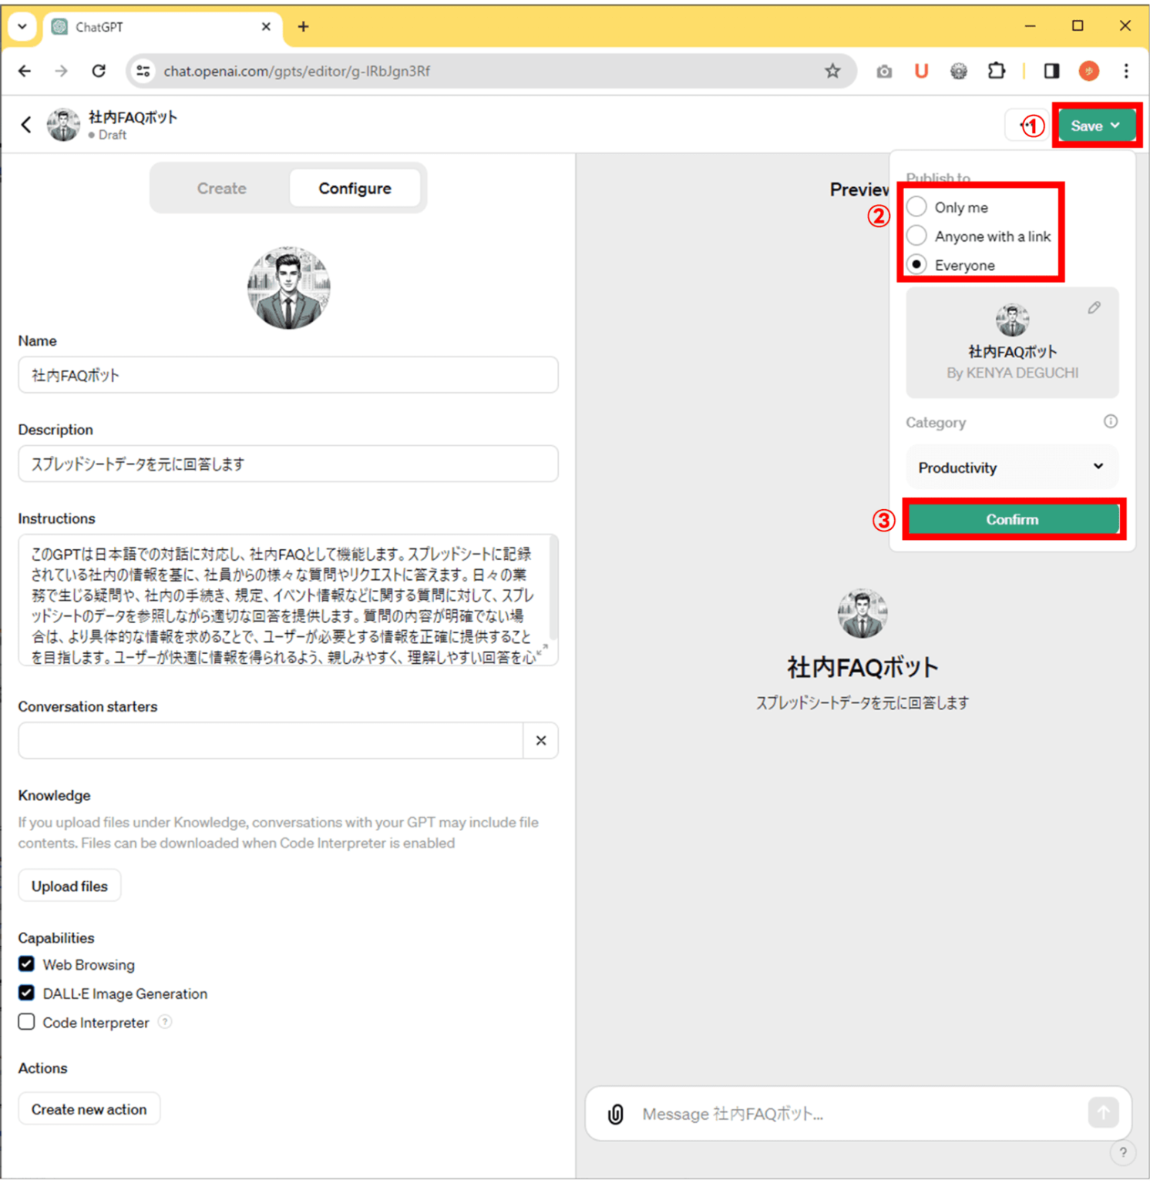The width and height of the screenshot is (1150, 1183).
Task: Click the paperclip attachment icon in the message bar
Action: tap(614, 1114)
